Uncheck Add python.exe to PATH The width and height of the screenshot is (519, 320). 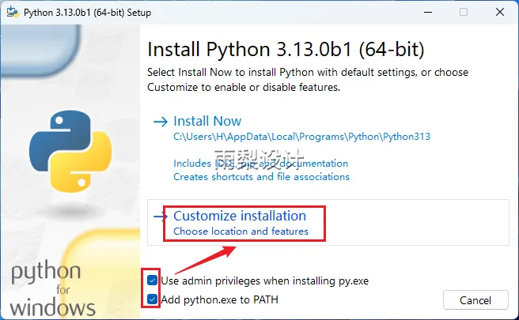tap(152, 299)
